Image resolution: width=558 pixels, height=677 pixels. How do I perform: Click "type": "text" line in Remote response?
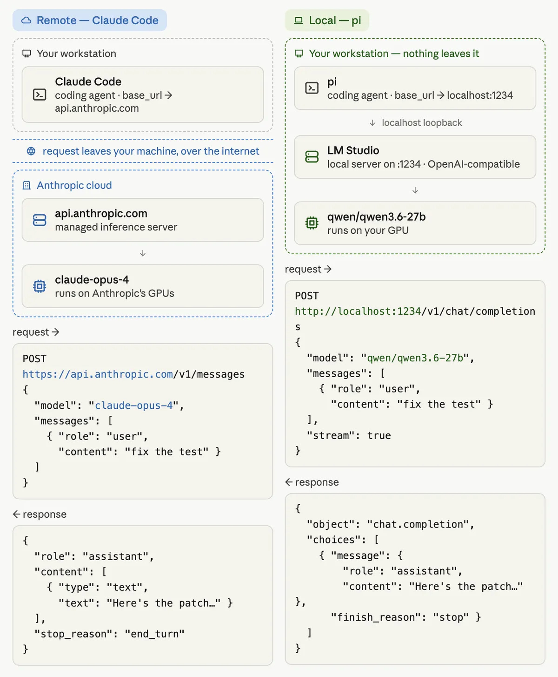pos(97,587)
